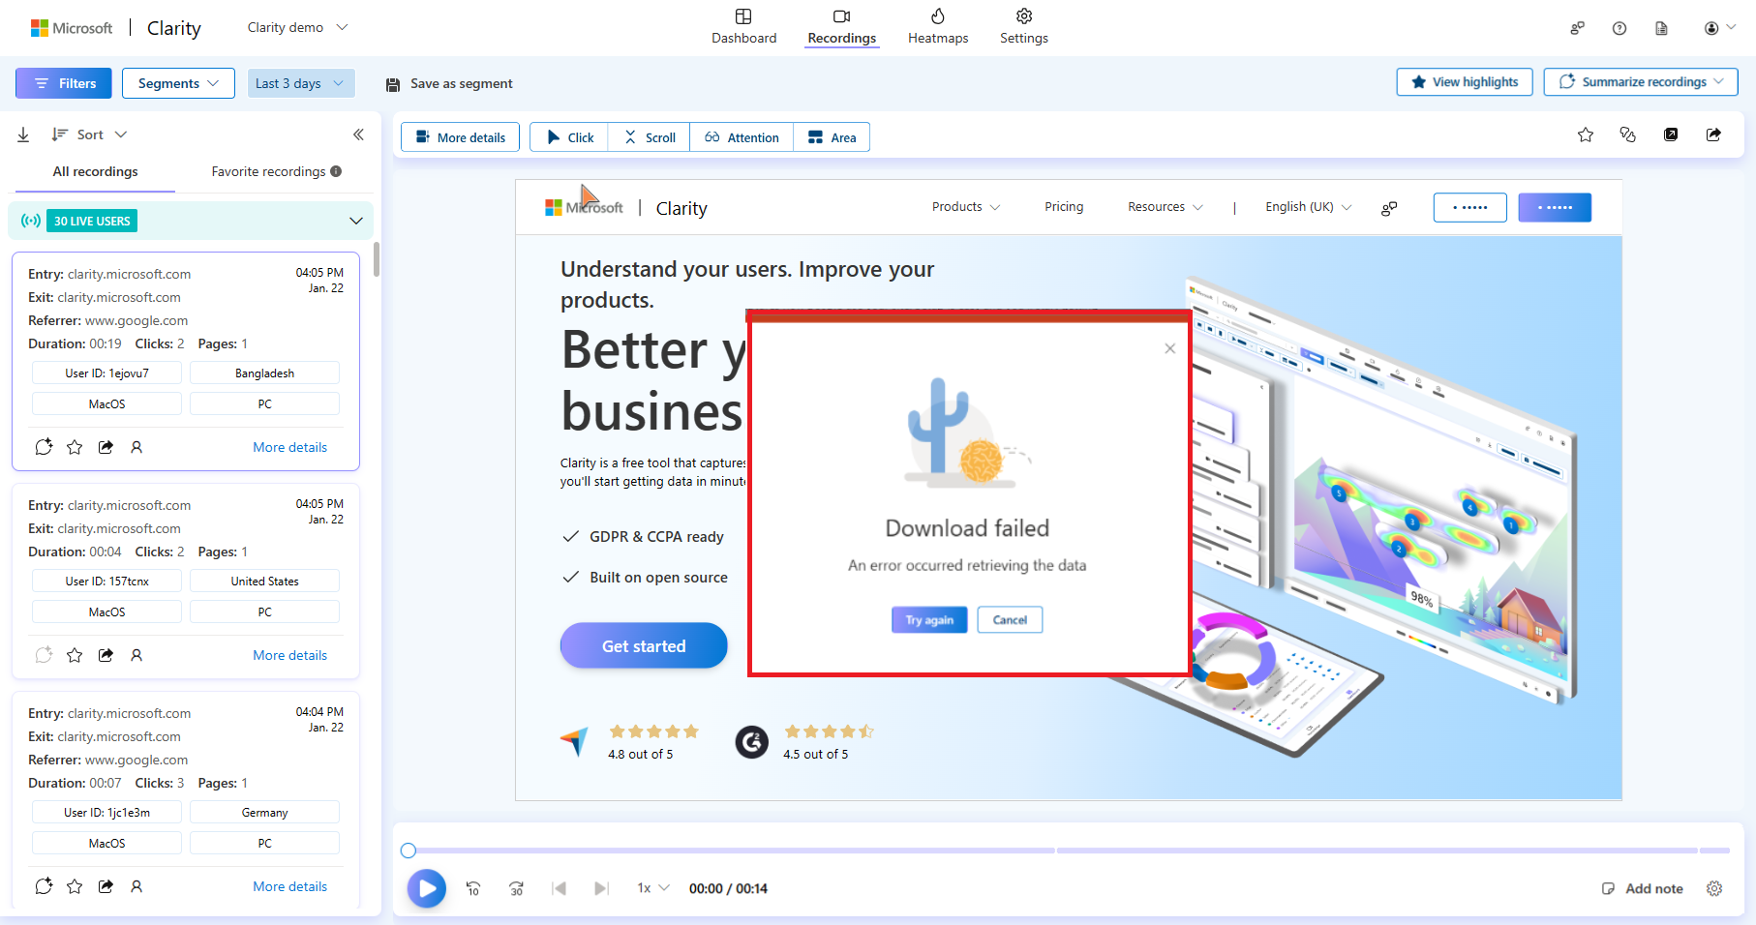Viewport: 1756px width, 925px height.
Task: Change the 1x playback speed
Action: point(652,888)
